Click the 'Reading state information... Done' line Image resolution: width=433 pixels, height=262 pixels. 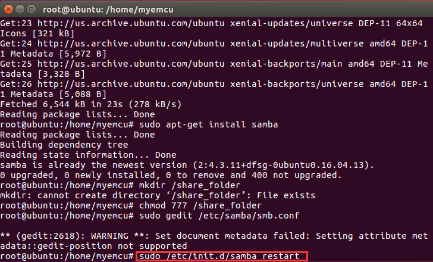88,155
